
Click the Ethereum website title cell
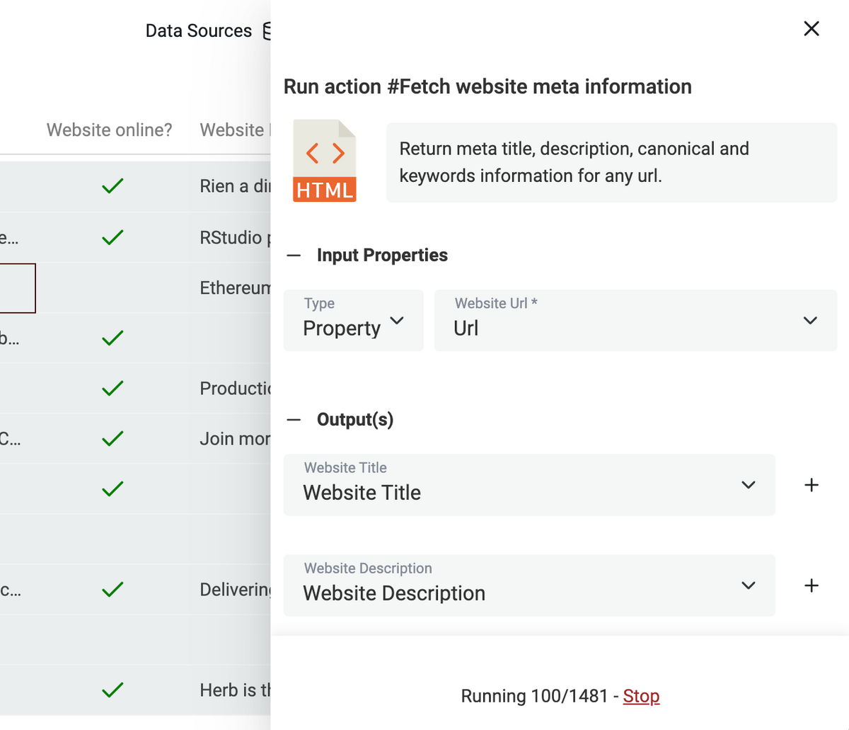pos(235,288)
